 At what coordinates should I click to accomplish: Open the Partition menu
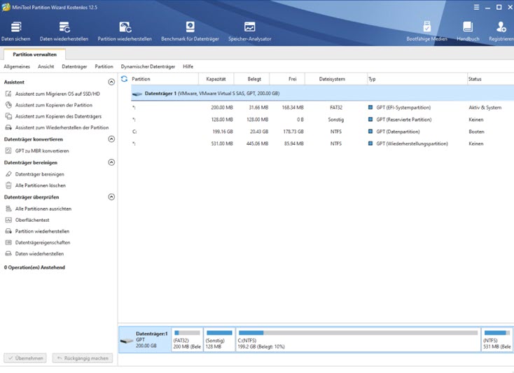tap(104, 66)
